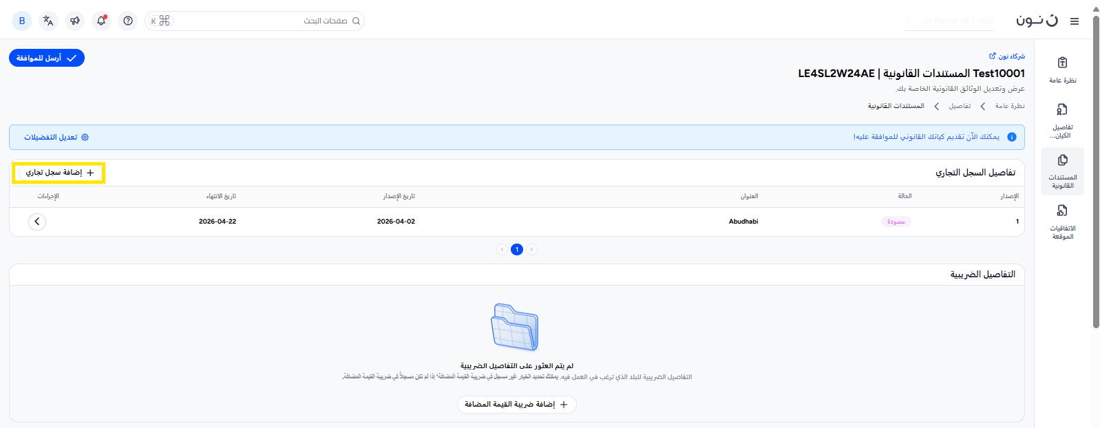Open the language translate icon
The width and height of the screenshot is (1100, 428).
[48, 21]
